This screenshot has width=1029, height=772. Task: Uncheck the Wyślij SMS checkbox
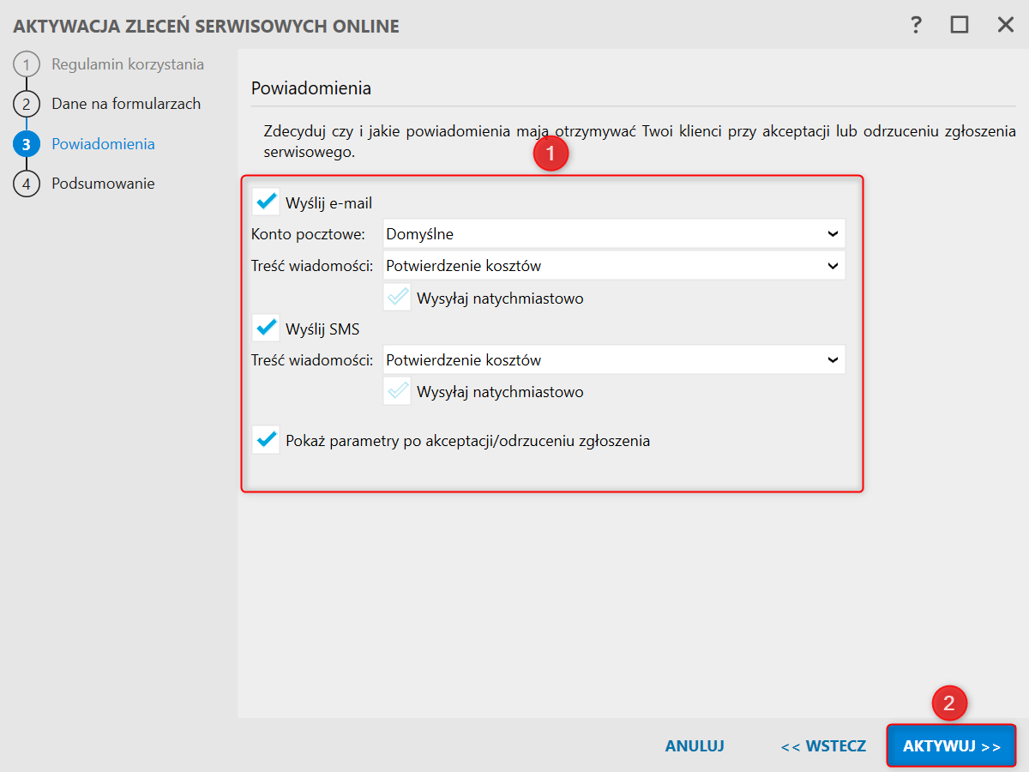point(266,328)
